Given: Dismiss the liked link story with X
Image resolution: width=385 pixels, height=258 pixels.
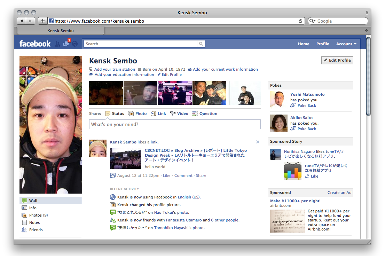Looking at the screenshot, I should click(258, 142).
